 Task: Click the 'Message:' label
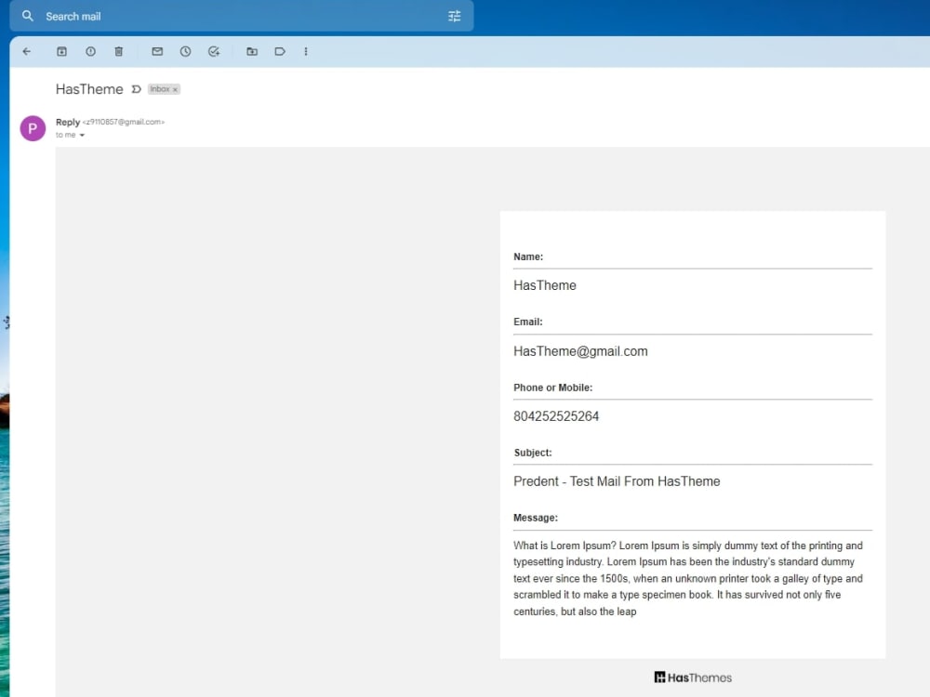point(536,518)
